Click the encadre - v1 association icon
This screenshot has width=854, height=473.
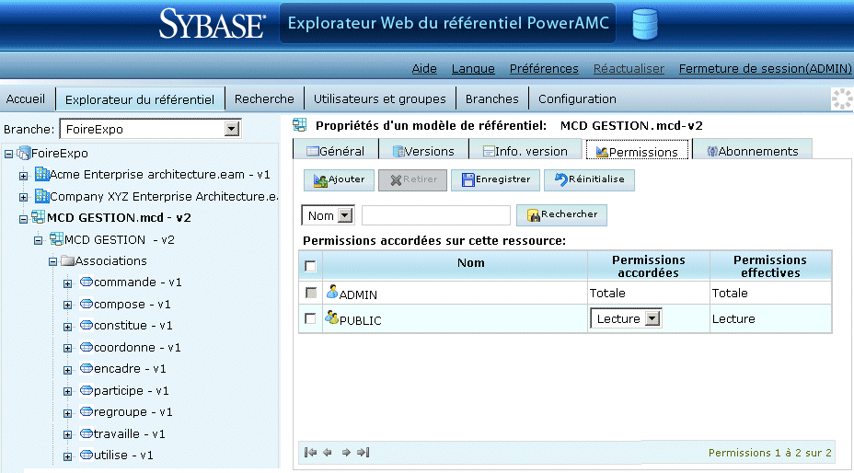tap(87, 368)
